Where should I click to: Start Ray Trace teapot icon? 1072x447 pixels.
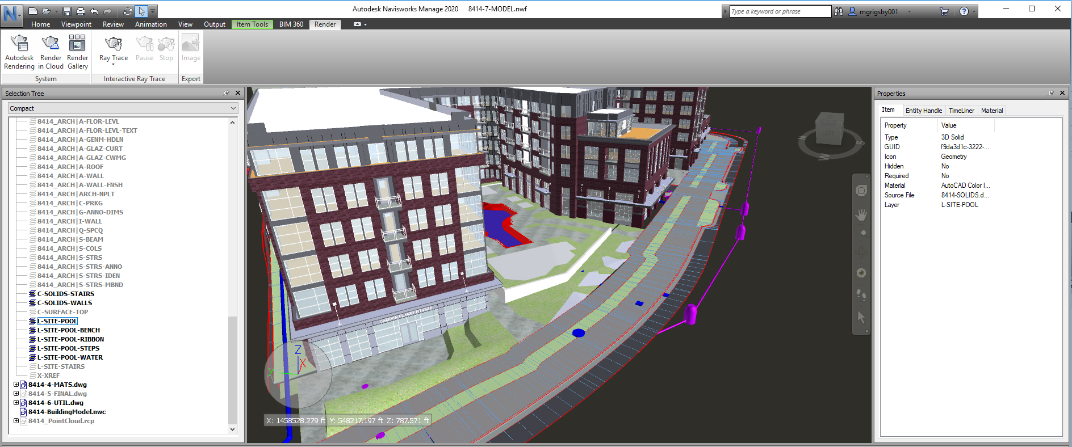click(114, 43)
